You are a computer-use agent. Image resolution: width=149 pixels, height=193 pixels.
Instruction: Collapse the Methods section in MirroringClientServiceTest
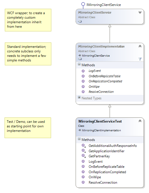79,139
